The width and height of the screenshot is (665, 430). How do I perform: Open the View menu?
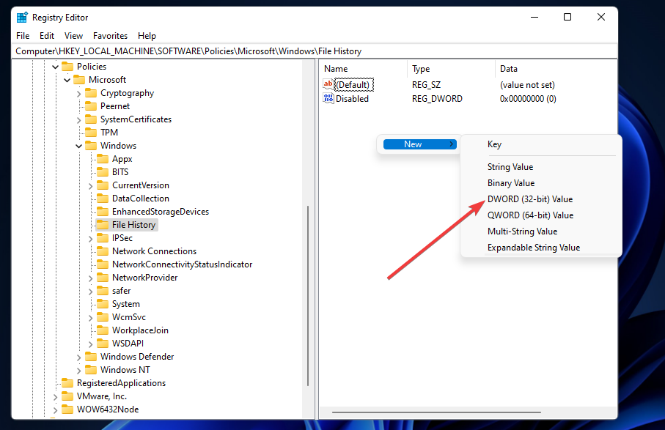(73, 36)
